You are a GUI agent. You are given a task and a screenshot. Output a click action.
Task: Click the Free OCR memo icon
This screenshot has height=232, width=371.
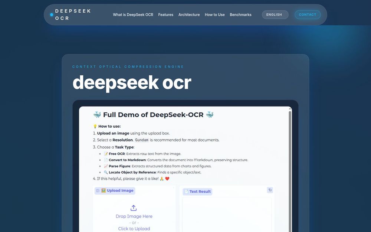coord(106,154)
